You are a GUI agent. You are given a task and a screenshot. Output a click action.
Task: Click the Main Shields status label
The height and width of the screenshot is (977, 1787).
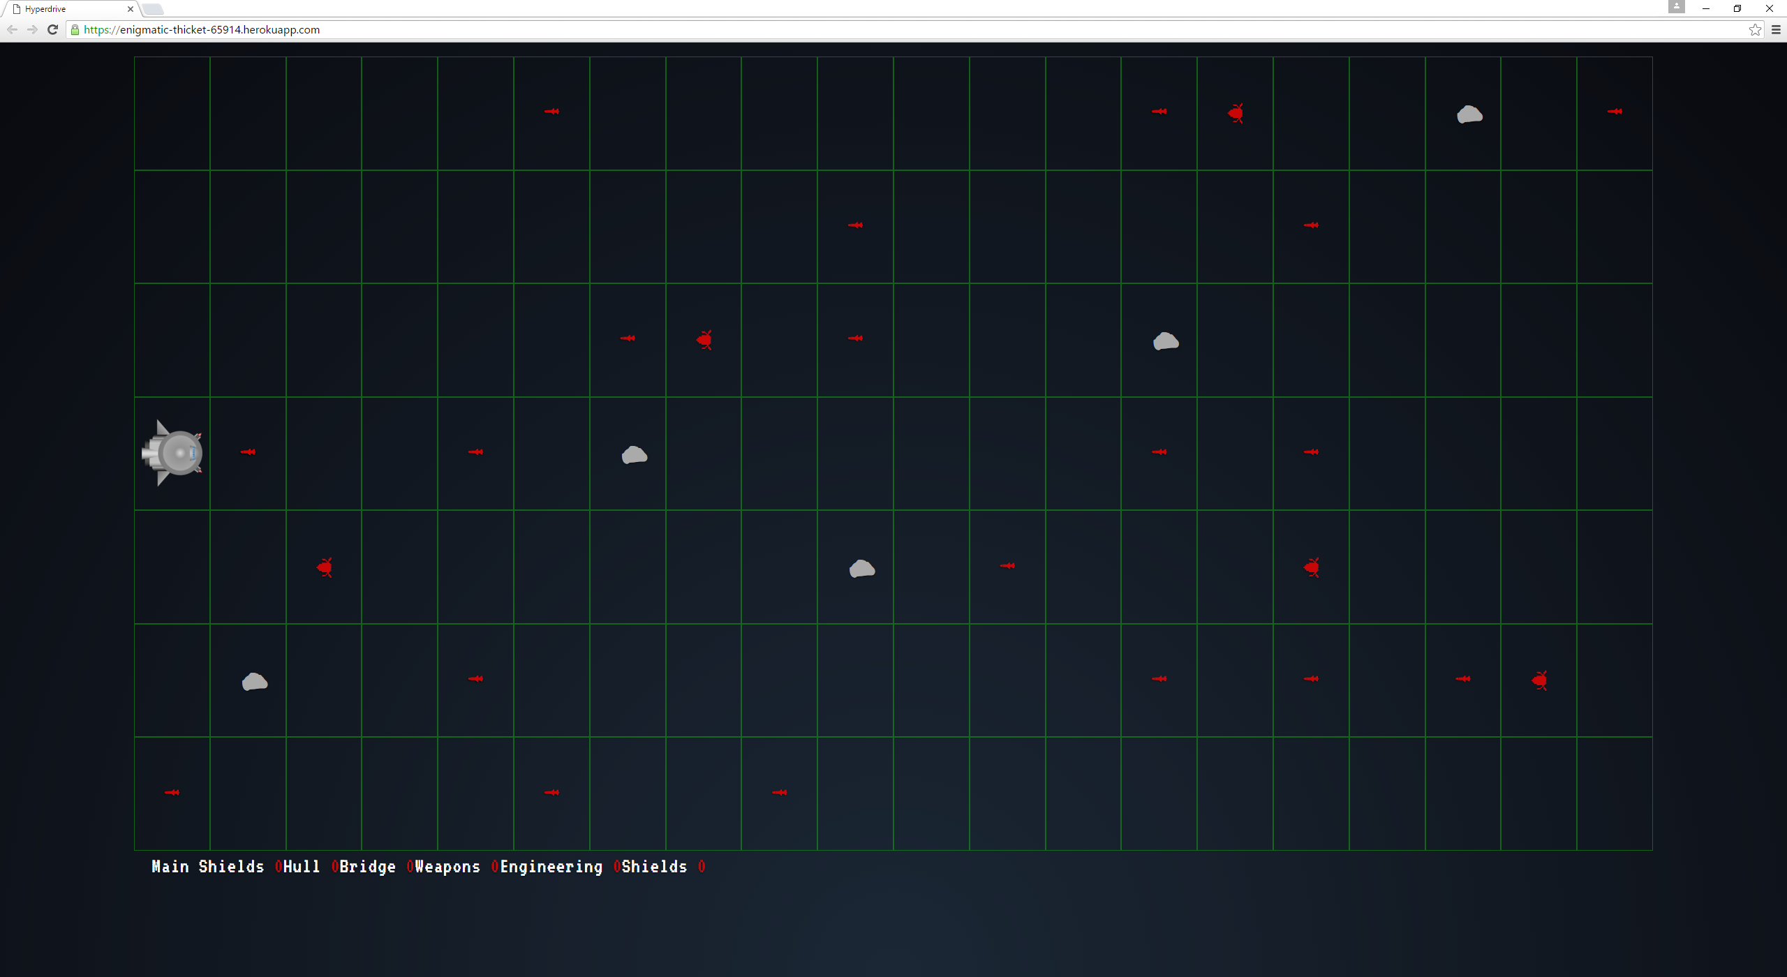207,867
